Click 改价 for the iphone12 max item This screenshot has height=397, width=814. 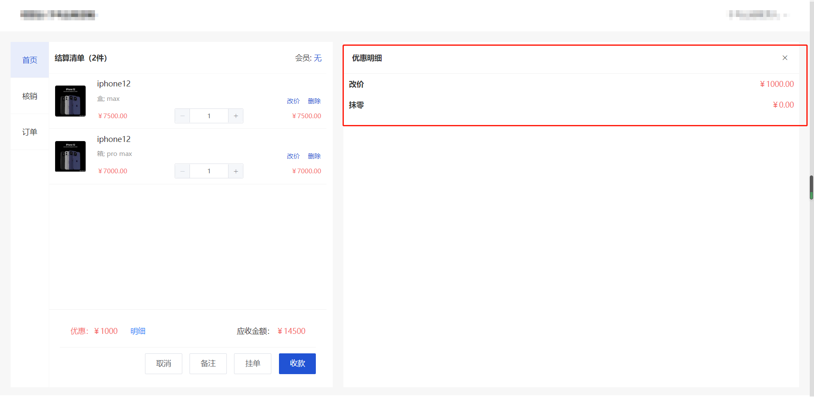(x=293, y=101)
